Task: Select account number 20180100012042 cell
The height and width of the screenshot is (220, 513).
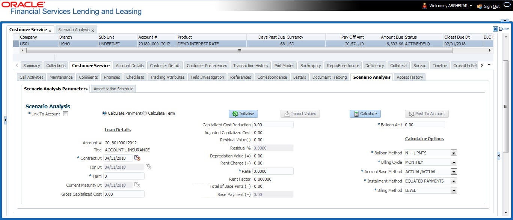Action: pyautogui.click(x=157, y=44)
